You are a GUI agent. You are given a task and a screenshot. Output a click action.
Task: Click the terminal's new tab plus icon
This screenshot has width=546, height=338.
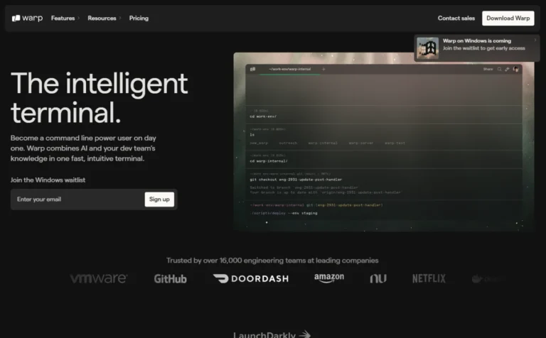pos(323,69)
